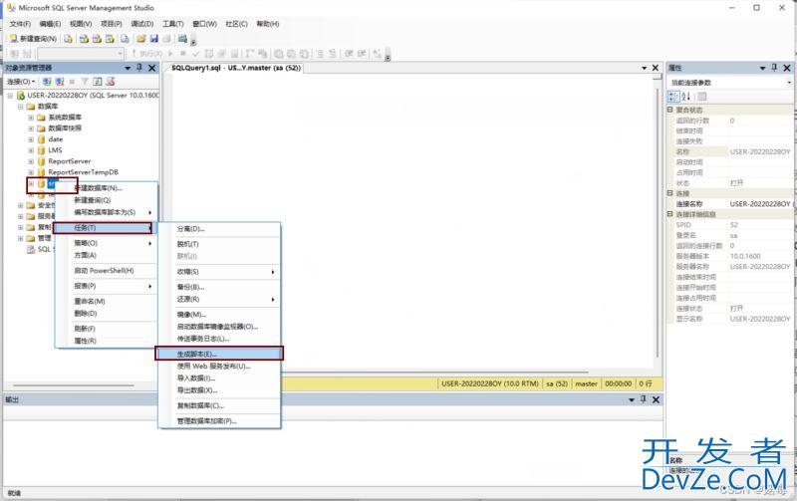Choose 备份(B)... in the tasks submenu
Image resolution: width=797 pixels, height=501 pixels.
tap(219, 287)
